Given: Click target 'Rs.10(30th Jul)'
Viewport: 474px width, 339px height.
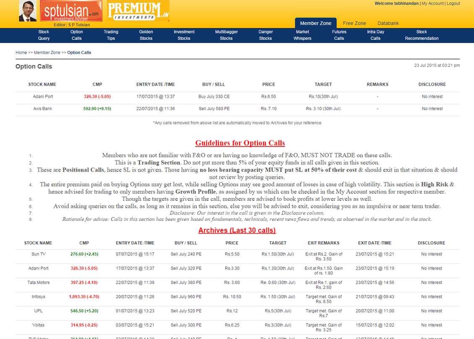Looking at the screenshot, I should 323,97.
